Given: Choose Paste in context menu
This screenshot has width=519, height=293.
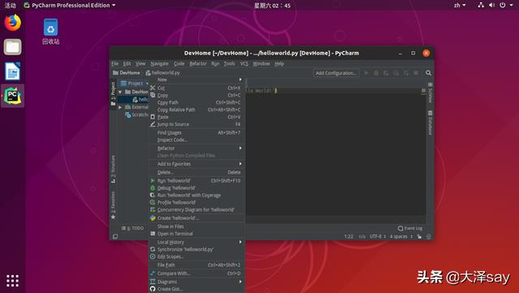Looking at the screenshot, I should [x=197, y=117].
